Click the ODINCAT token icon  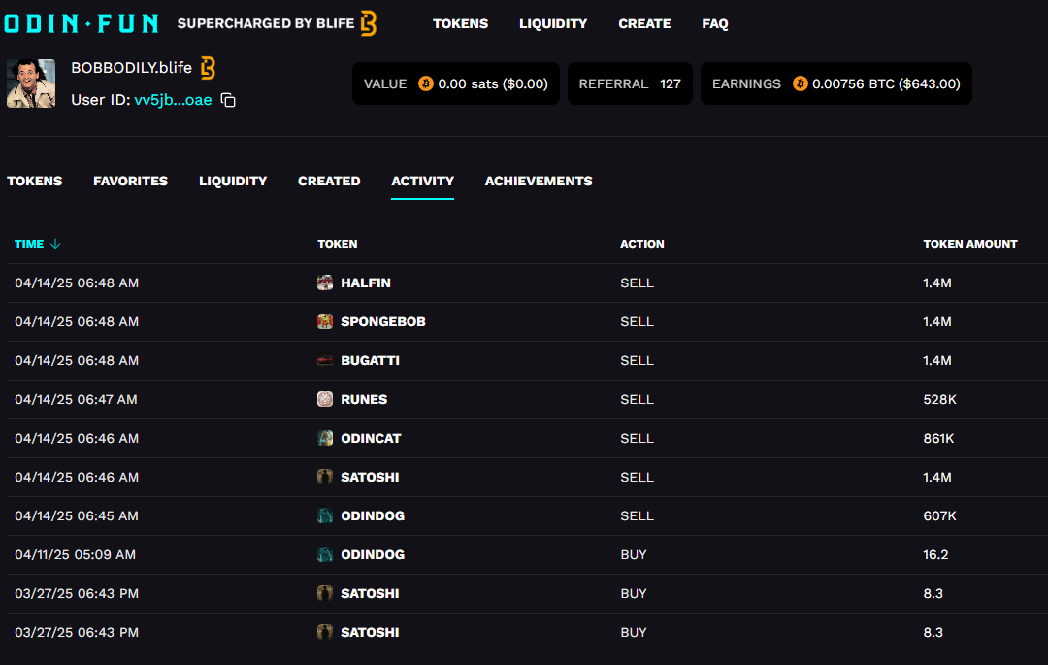click(x=325, y=438)
